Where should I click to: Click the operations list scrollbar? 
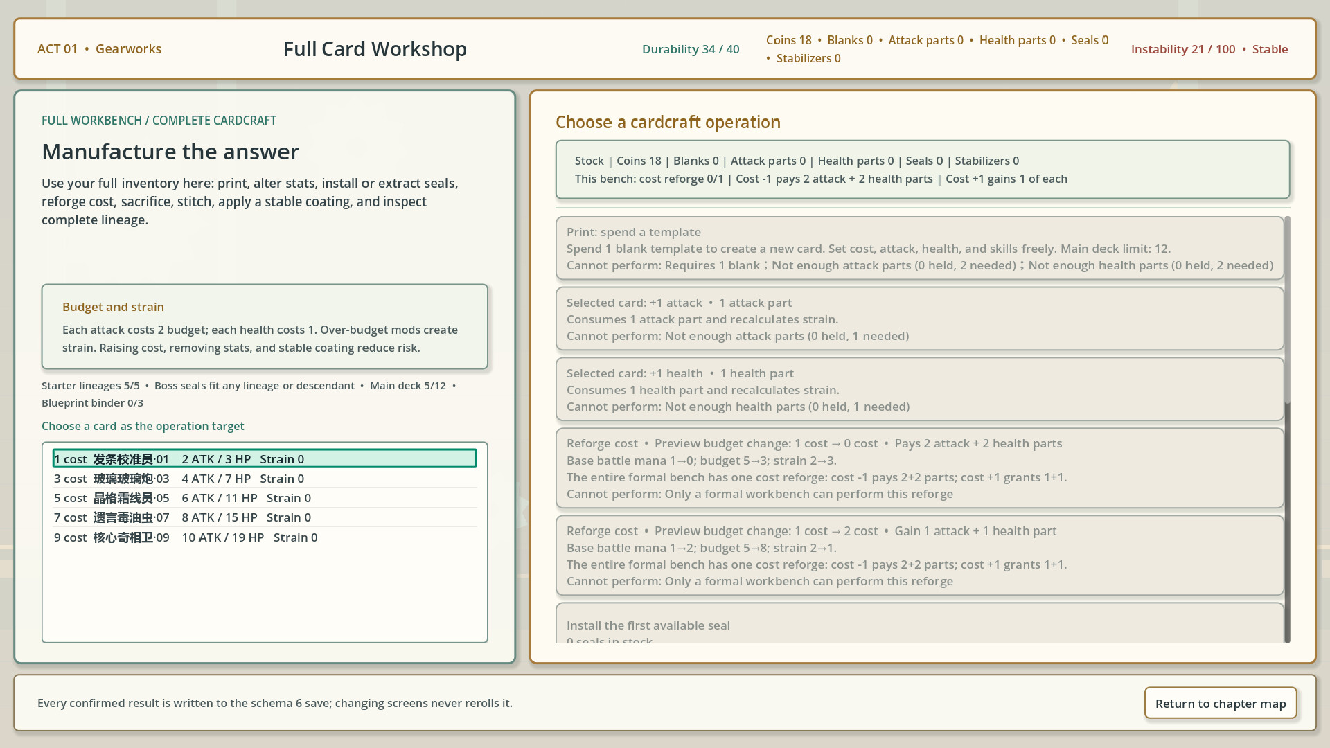coord(1287,429)
